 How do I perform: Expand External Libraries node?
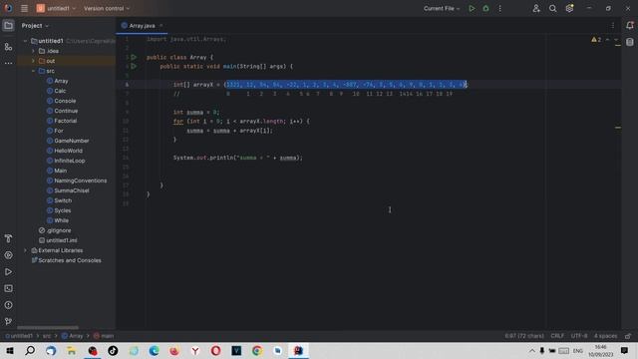click(x=25, y=250)
